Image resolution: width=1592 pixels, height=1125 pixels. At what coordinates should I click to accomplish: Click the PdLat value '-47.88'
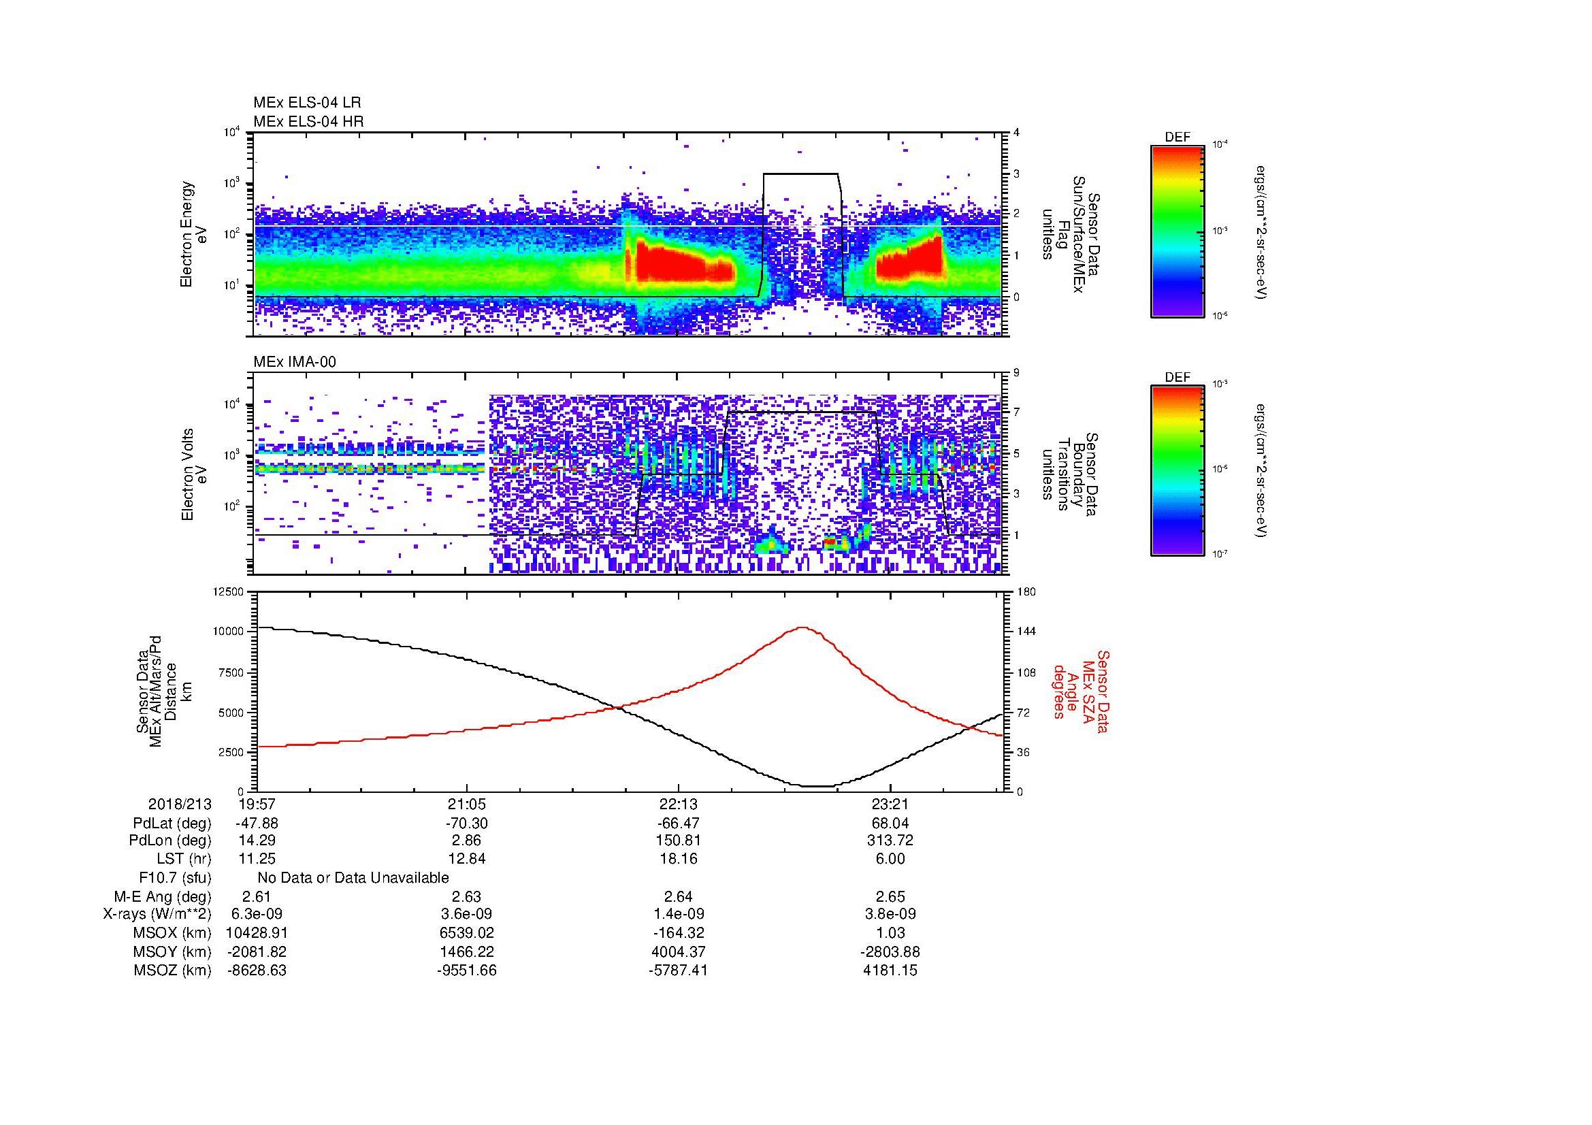tap(256, 824)
